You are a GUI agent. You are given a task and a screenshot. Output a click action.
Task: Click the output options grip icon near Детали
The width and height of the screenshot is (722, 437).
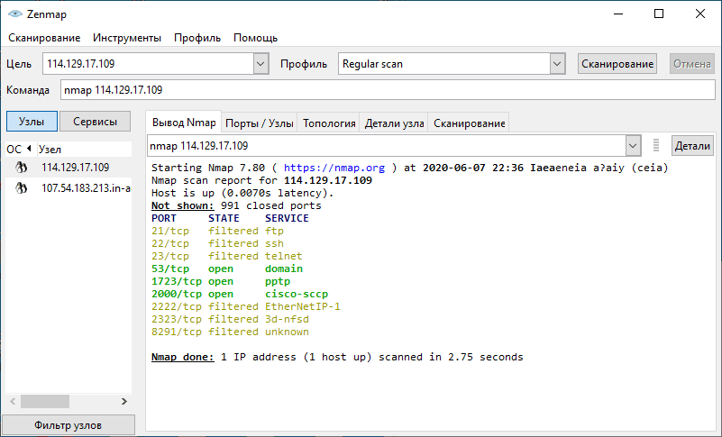pos(656,146)
